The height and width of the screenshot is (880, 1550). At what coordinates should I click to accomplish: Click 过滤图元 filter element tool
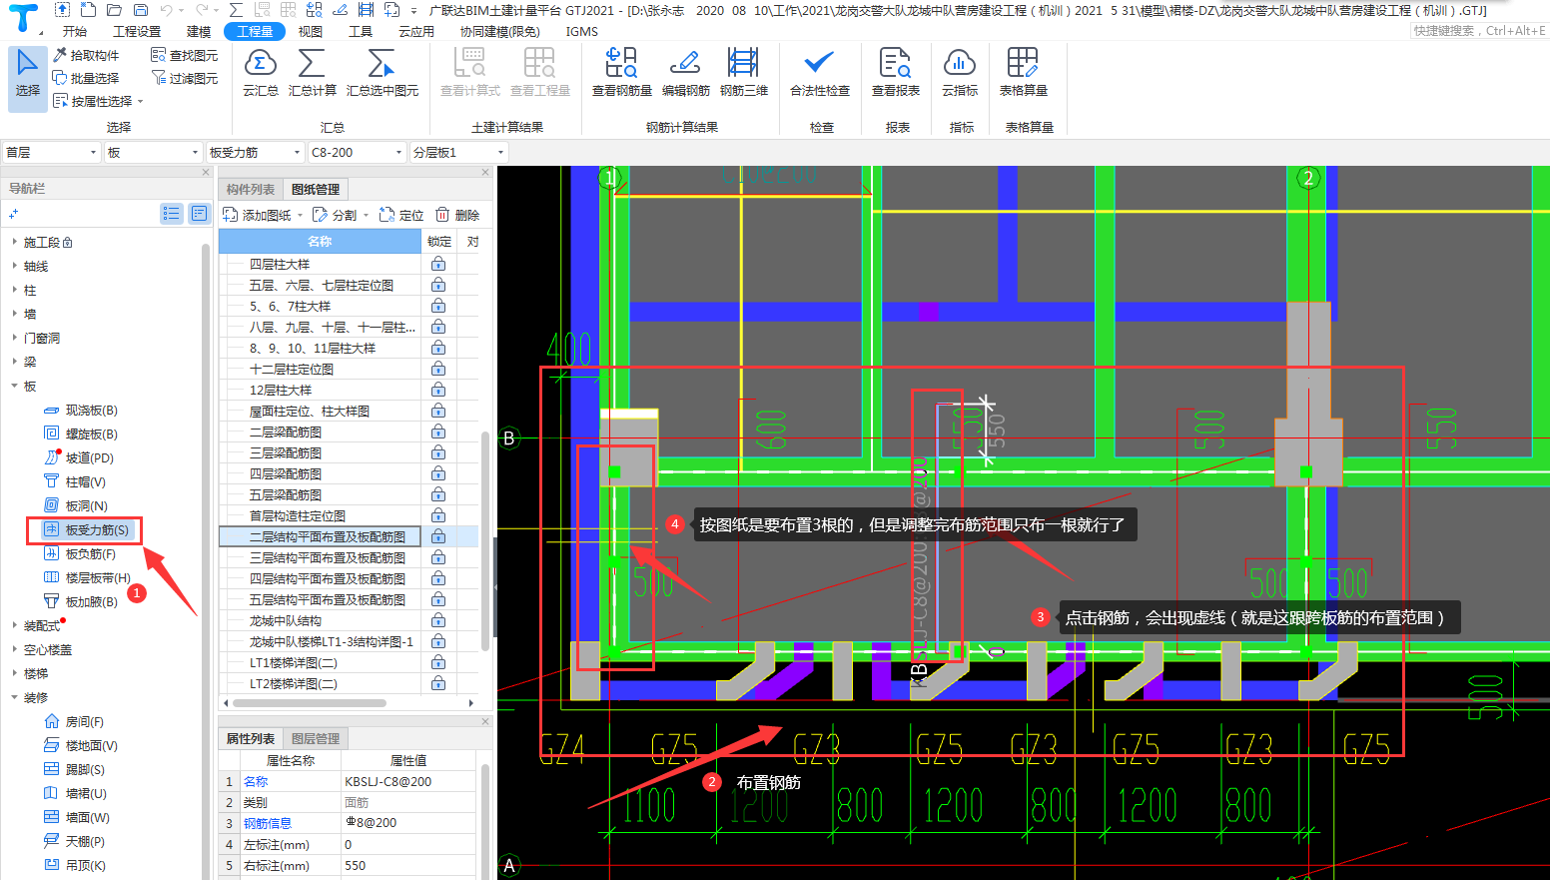pos(184,78)
